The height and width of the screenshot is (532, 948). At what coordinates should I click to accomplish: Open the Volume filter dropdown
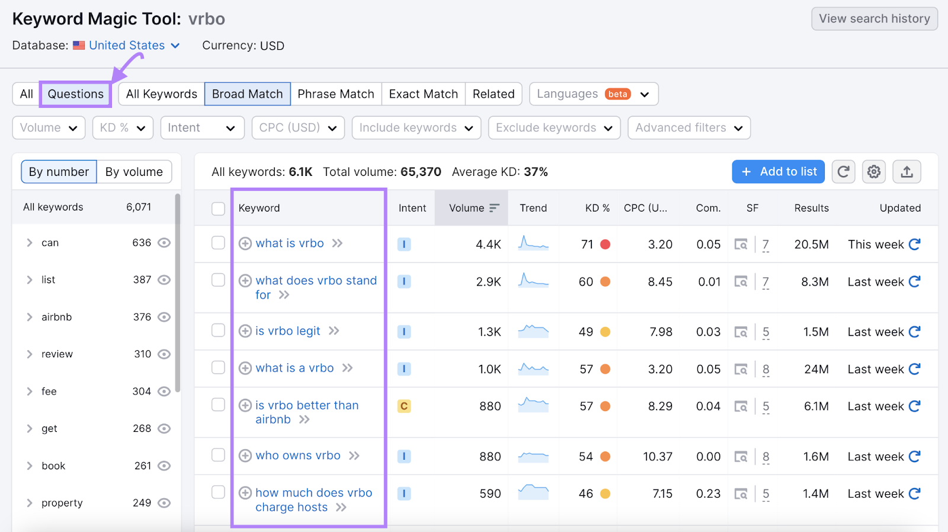coord(49,128)
